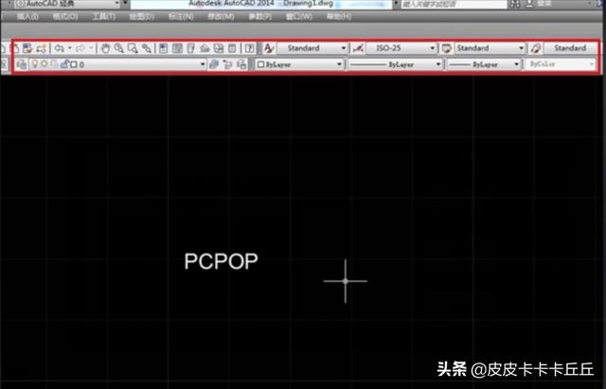
Task: Open the Draw (D) menu
Action: pyautogui.click(x=142, y=17)
